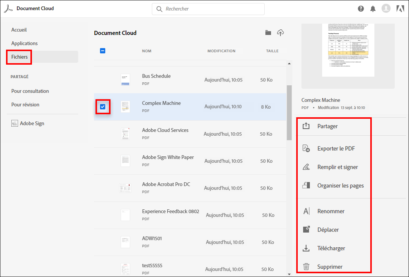Click the Adobe logo icon at top right

click(400, 9)
